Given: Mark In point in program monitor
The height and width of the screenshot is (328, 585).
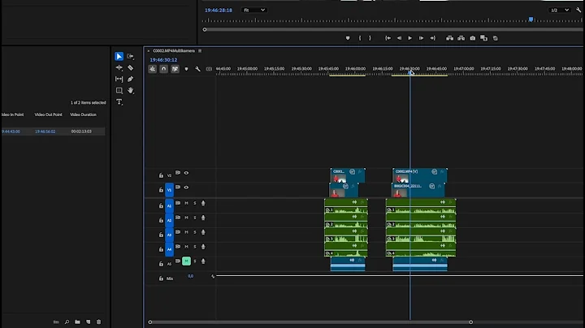Looking at the screenshot, I should (360, 38).
